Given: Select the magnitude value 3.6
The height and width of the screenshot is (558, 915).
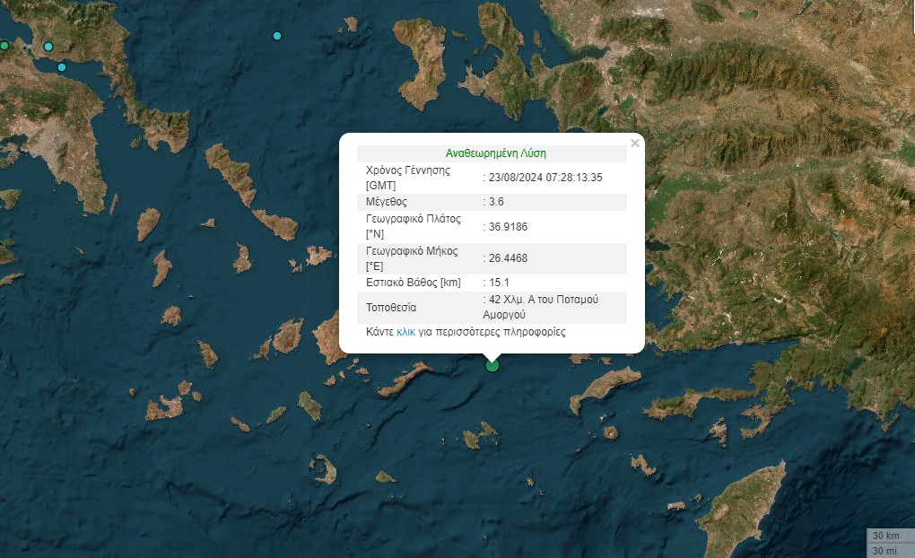Looking at the screenshot, I should [x=496, y=202].
